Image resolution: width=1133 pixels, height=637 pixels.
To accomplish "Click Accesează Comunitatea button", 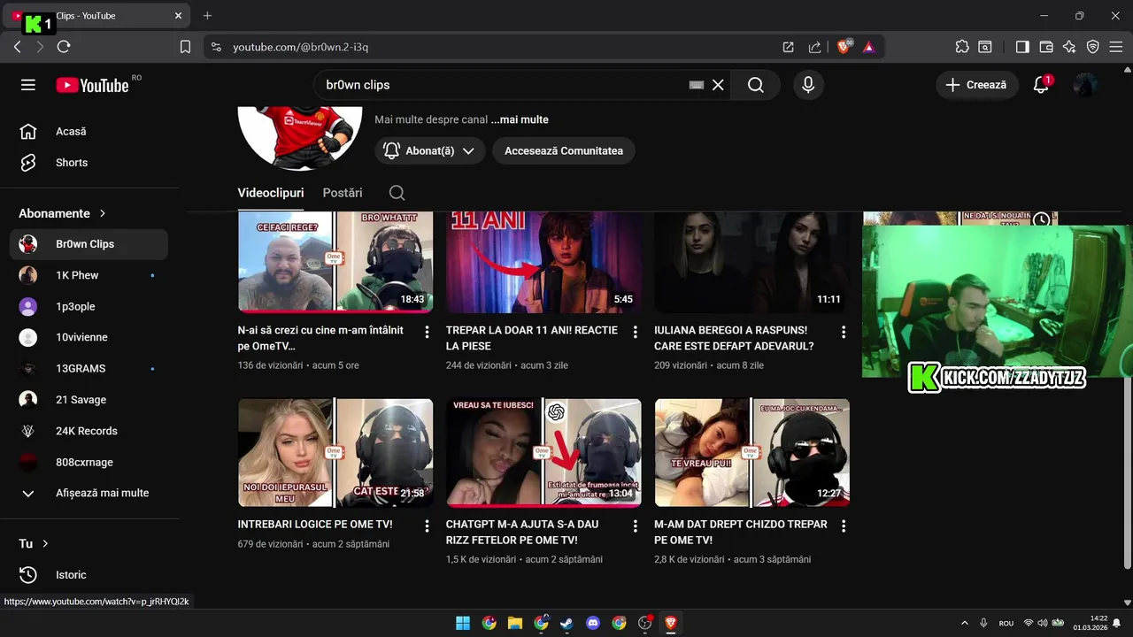I will 564,151.
